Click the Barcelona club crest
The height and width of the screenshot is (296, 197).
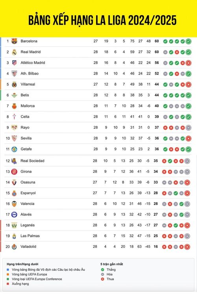pos(14,41)
